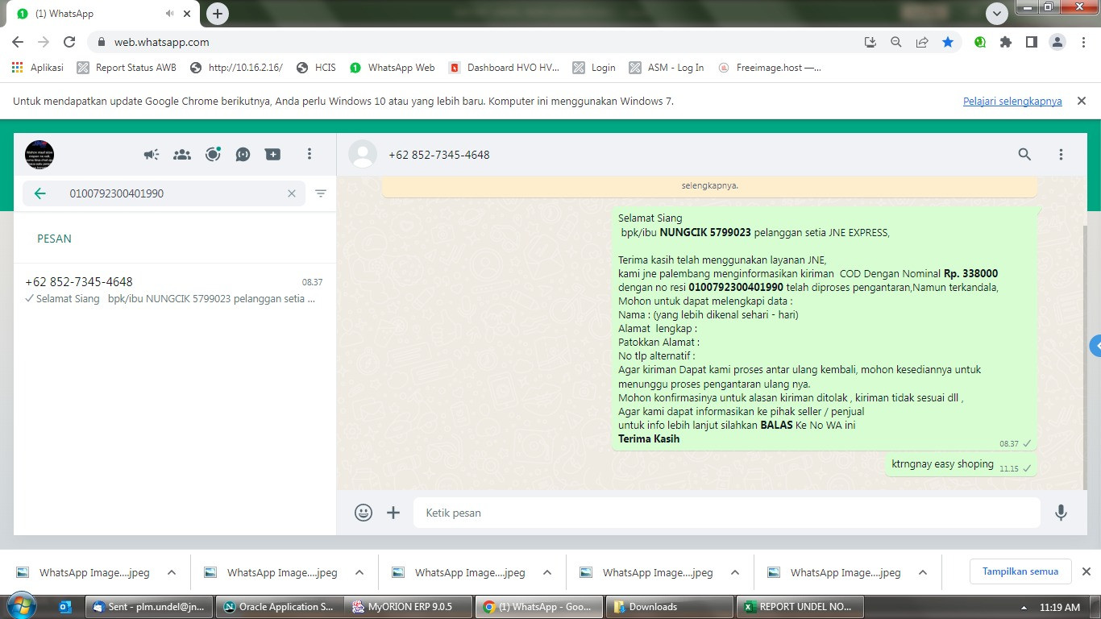Image resolution: width=1101 pixels, height=619 pixels.
Task: Open the emoji picker
Action: point(364,513)
